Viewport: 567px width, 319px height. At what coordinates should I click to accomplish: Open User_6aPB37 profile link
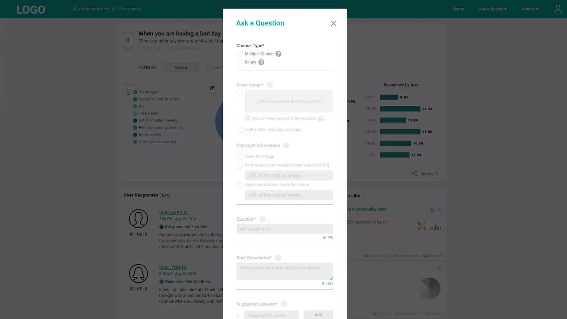click(173, 212)
